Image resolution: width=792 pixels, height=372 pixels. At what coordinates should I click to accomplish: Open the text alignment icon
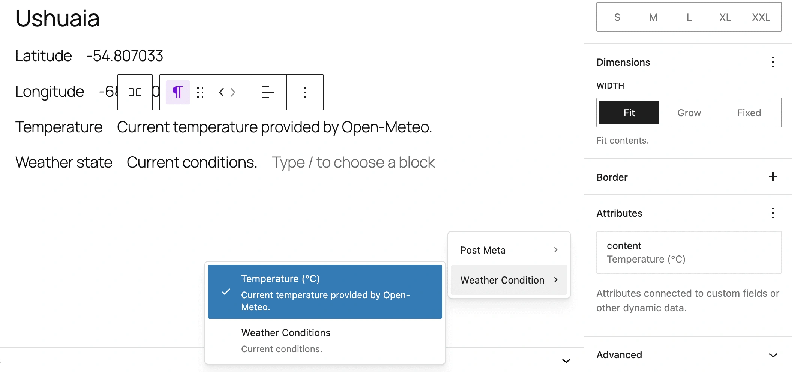(268, 92)
